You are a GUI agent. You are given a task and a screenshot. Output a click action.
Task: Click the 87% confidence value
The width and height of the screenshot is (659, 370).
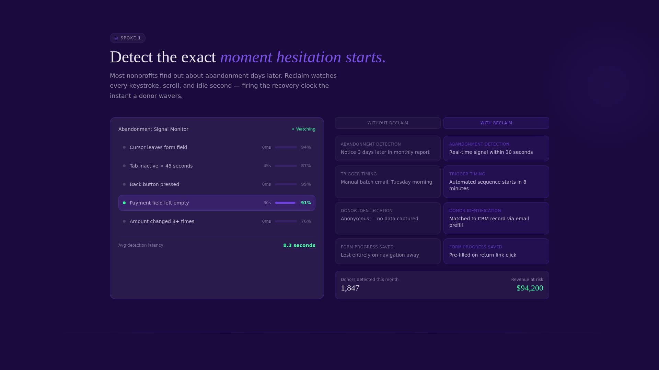coord(306,166)
